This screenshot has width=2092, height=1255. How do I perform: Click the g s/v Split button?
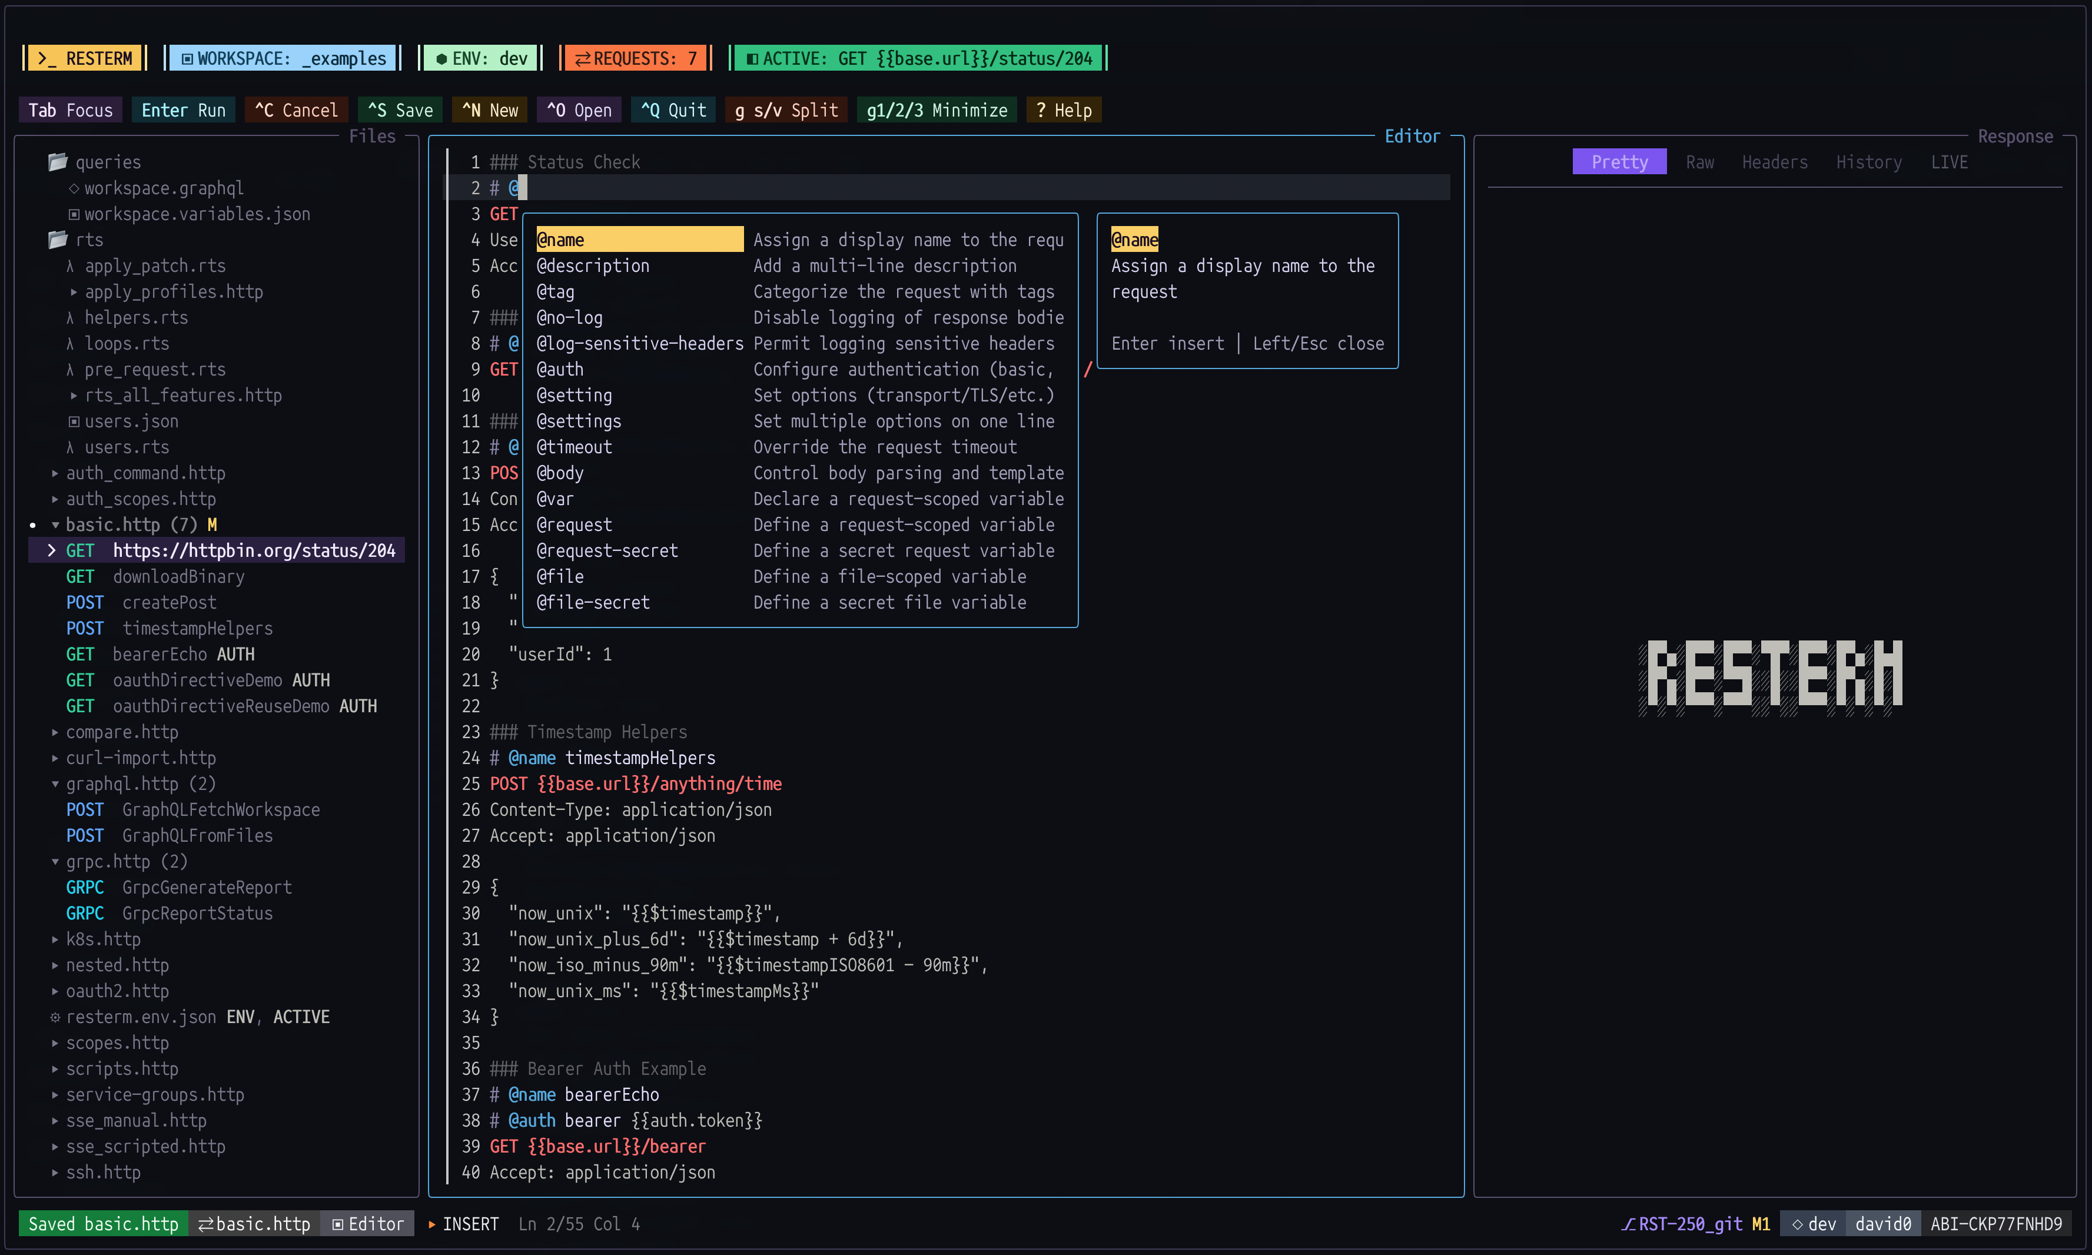point(786,110)
